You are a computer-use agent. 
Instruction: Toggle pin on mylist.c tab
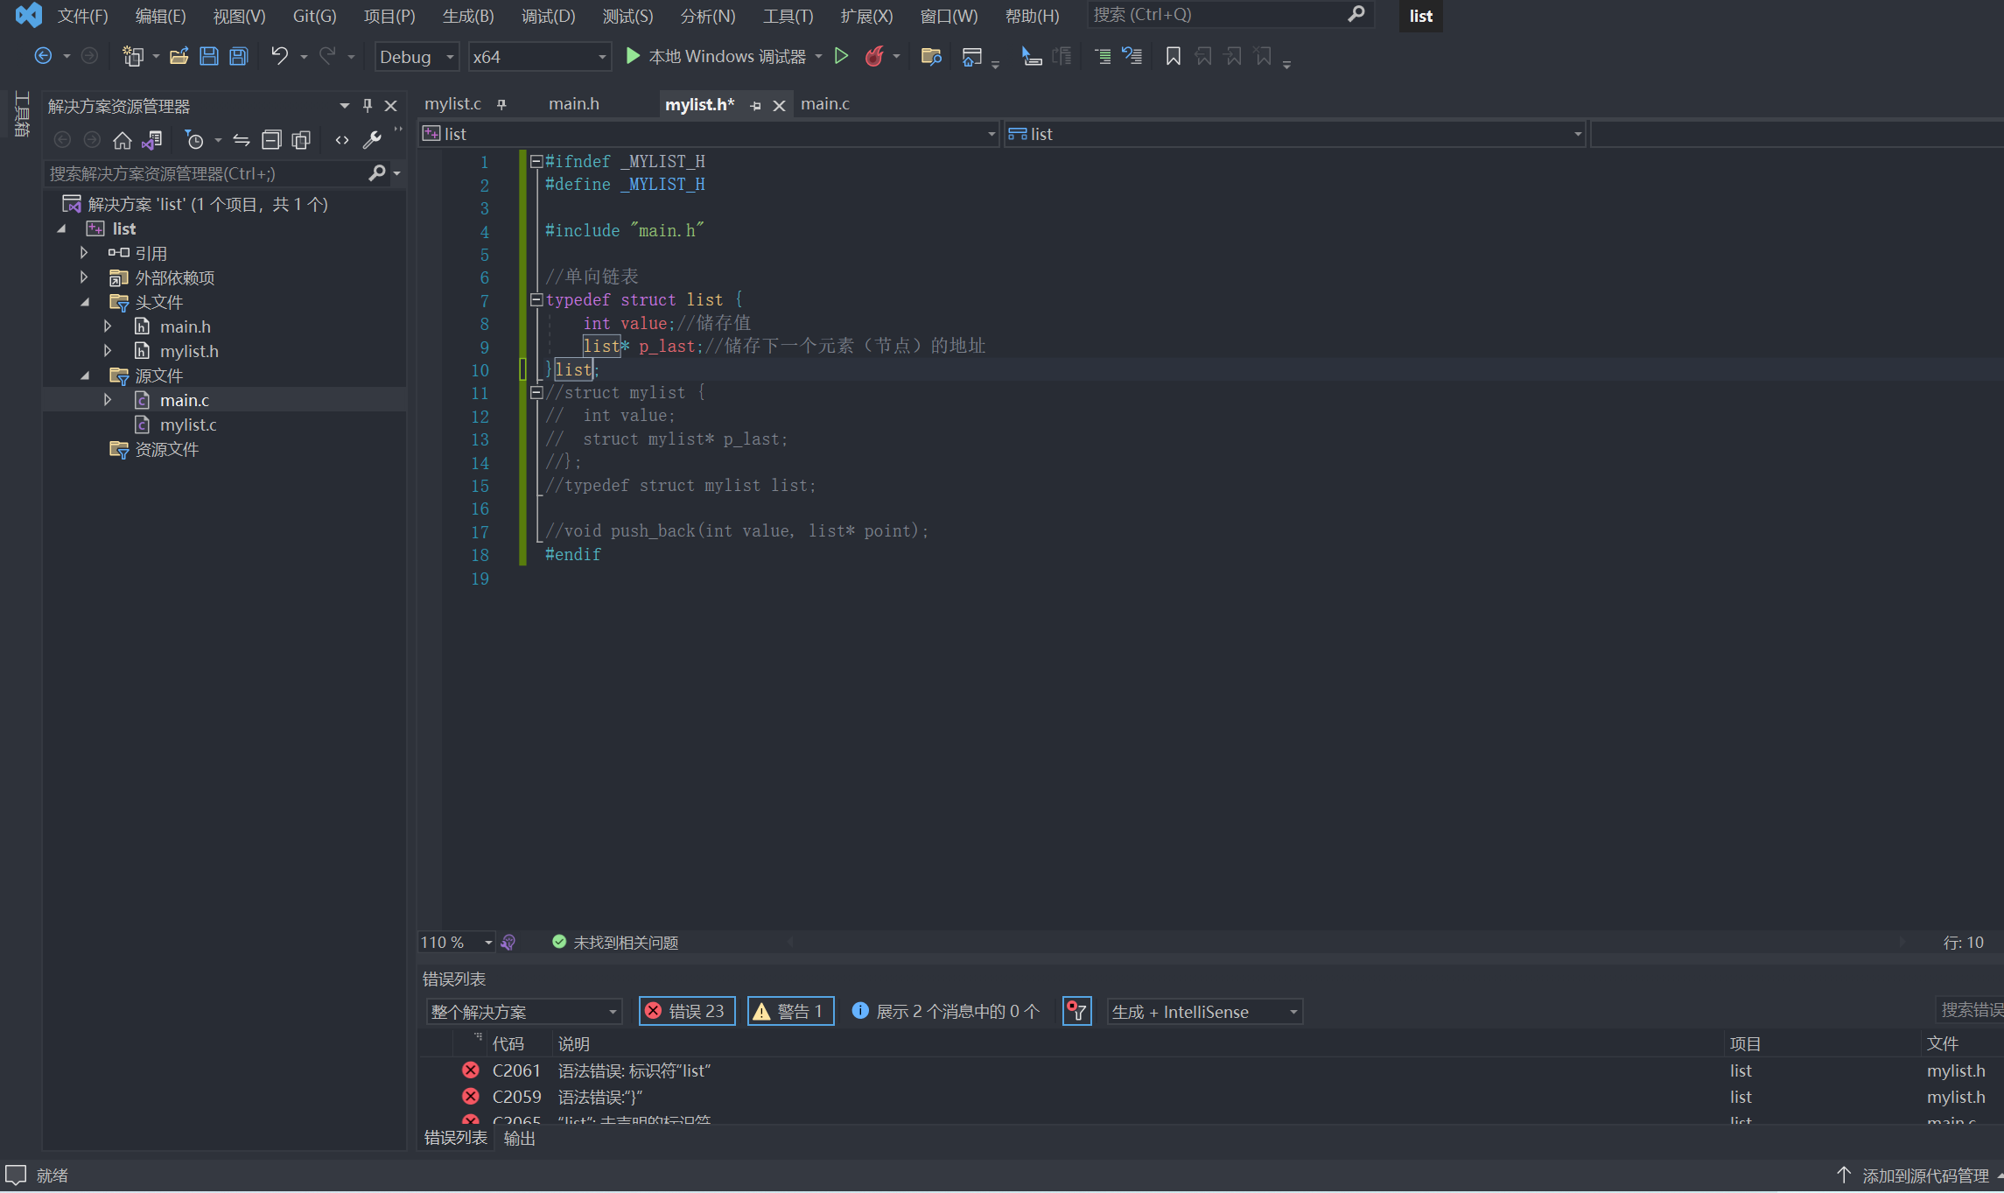pos(501,104)
